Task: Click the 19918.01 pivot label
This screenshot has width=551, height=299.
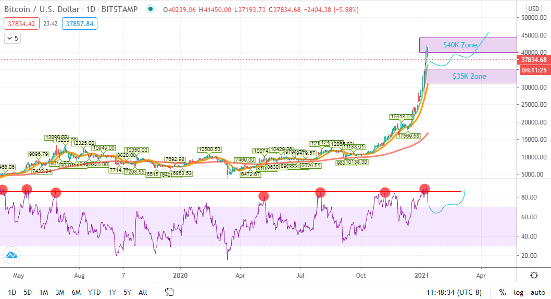Action: (401, 116)
